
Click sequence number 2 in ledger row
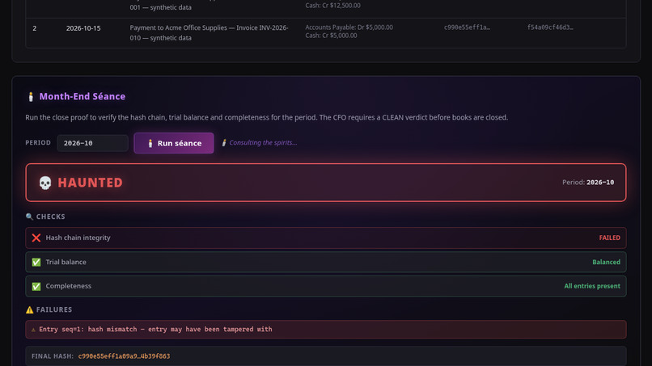click(x=35, y=28)
